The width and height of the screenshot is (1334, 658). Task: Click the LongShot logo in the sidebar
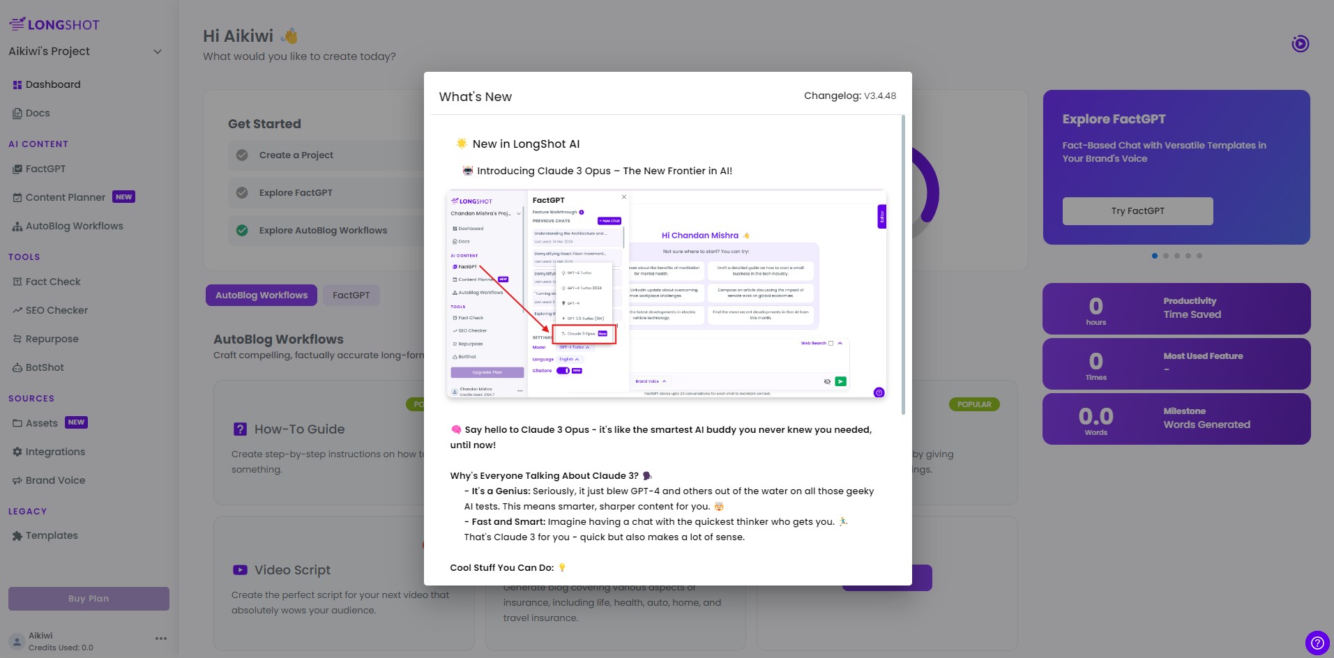[x=54, y=24]
